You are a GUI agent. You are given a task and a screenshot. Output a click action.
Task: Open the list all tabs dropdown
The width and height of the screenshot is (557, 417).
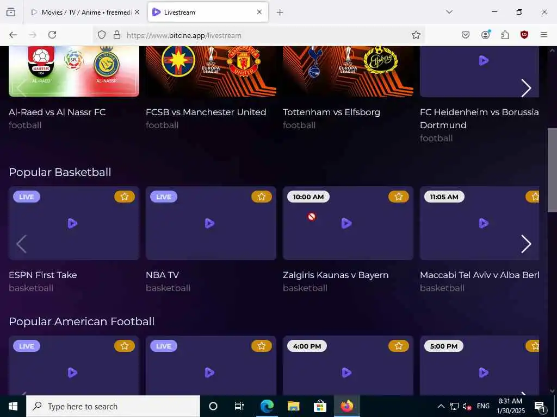coord(449,12)
